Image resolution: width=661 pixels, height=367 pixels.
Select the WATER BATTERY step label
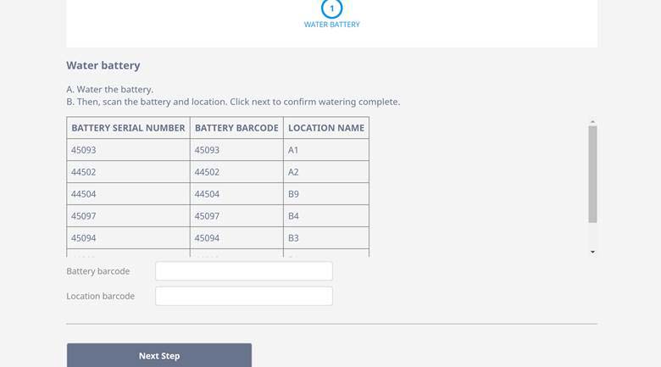click(x=331, y=25)
